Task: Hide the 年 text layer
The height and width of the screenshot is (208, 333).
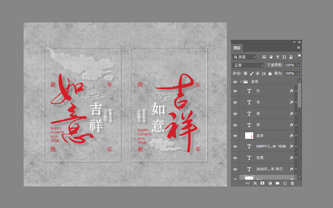Action: pos(235,102)
